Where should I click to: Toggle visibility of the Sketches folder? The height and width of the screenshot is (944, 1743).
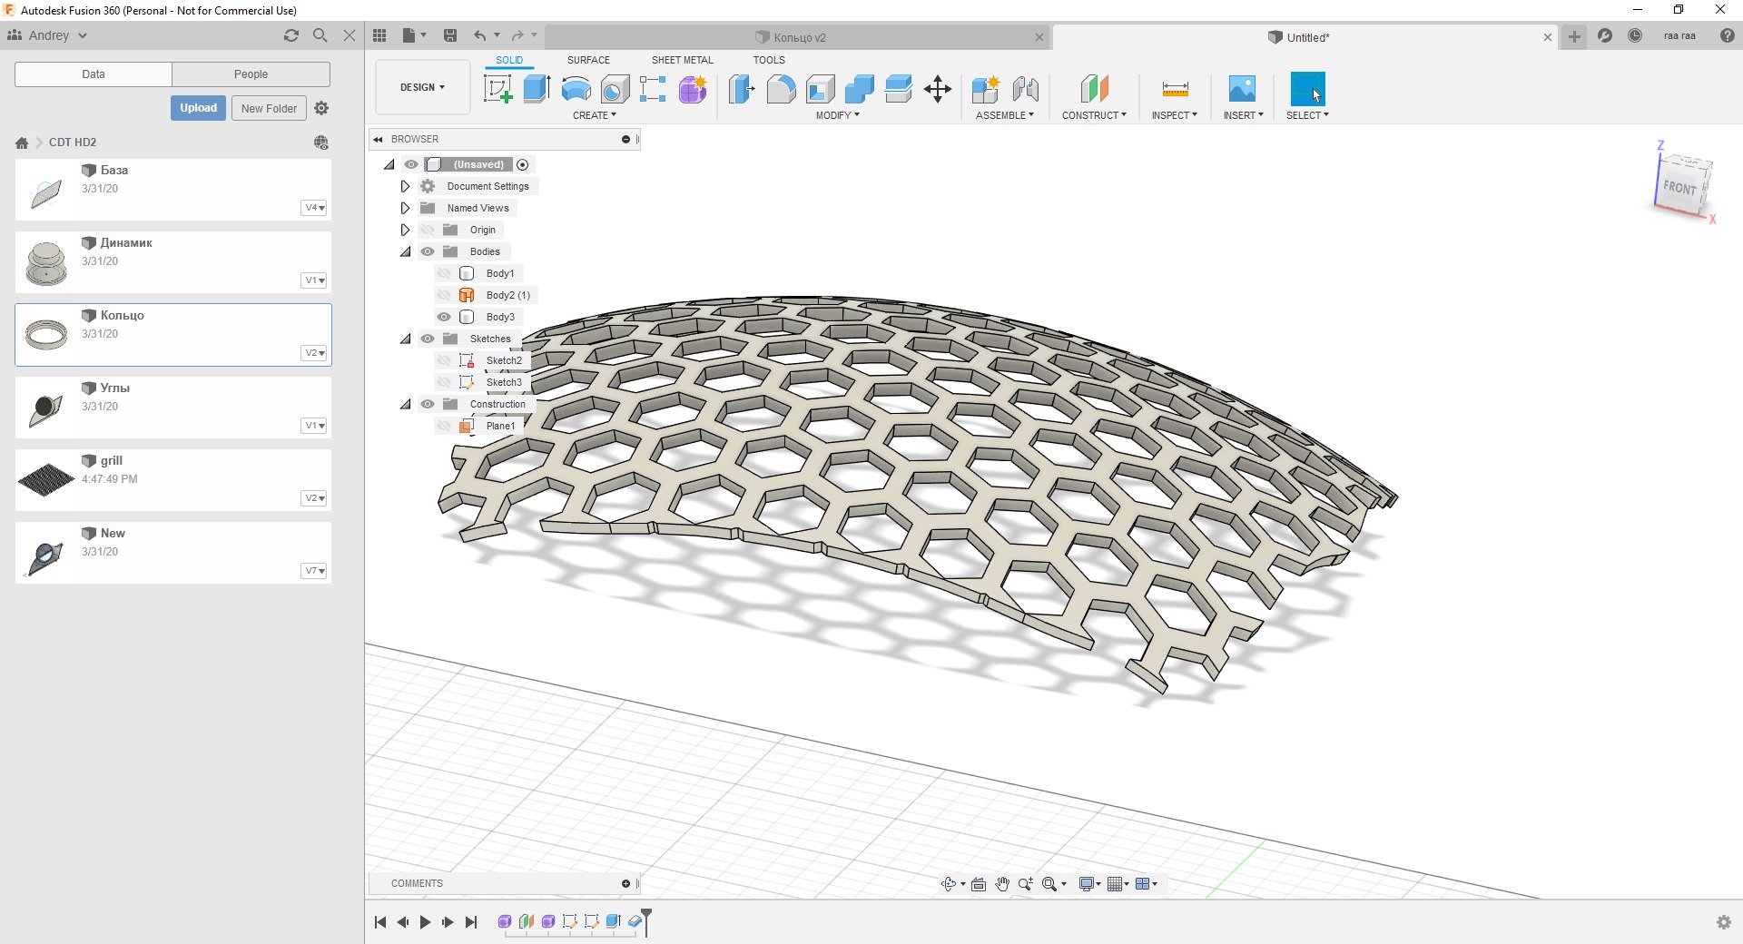428,339
